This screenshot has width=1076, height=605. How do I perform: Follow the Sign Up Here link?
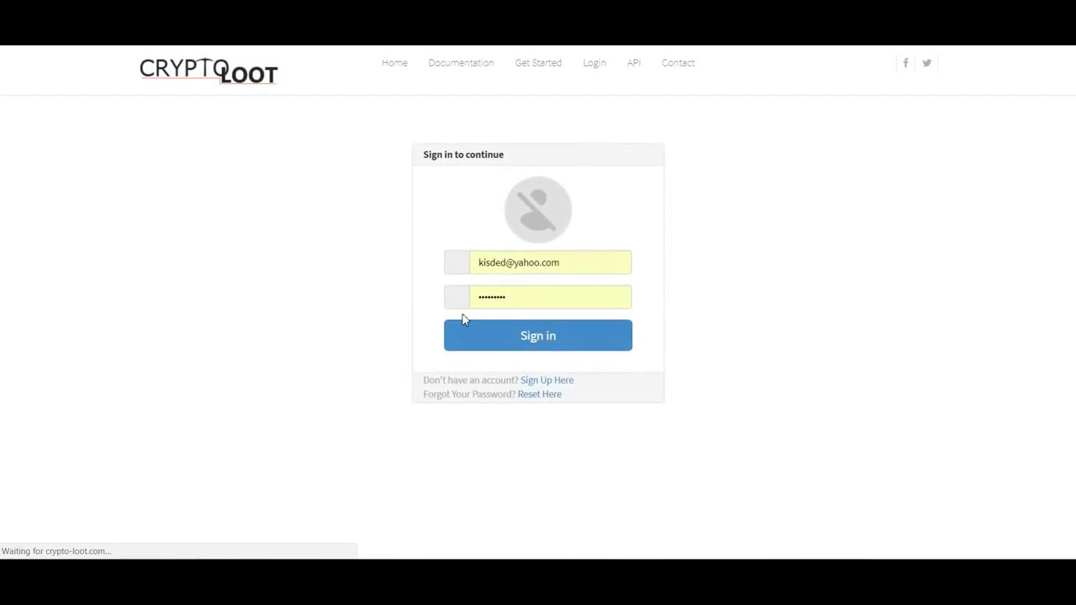click(x=547, y=380)
